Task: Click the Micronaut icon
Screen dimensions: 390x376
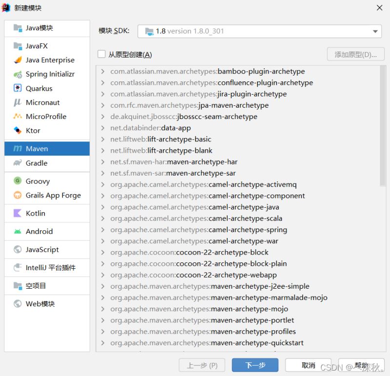Action: 18,102
